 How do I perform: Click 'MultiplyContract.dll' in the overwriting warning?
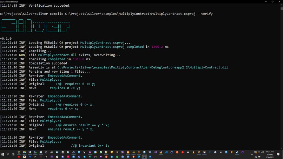[x=57, y=55]
